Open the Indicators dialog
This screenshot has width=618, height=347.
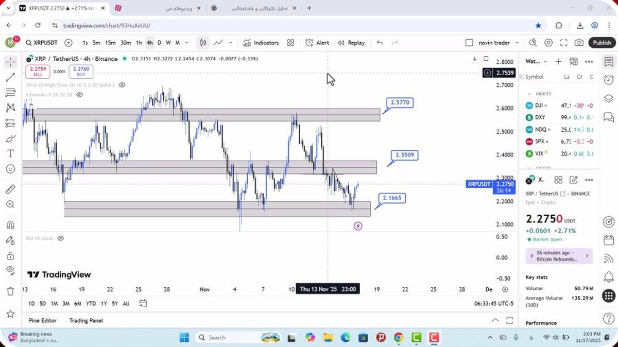[x=261, y=43]
